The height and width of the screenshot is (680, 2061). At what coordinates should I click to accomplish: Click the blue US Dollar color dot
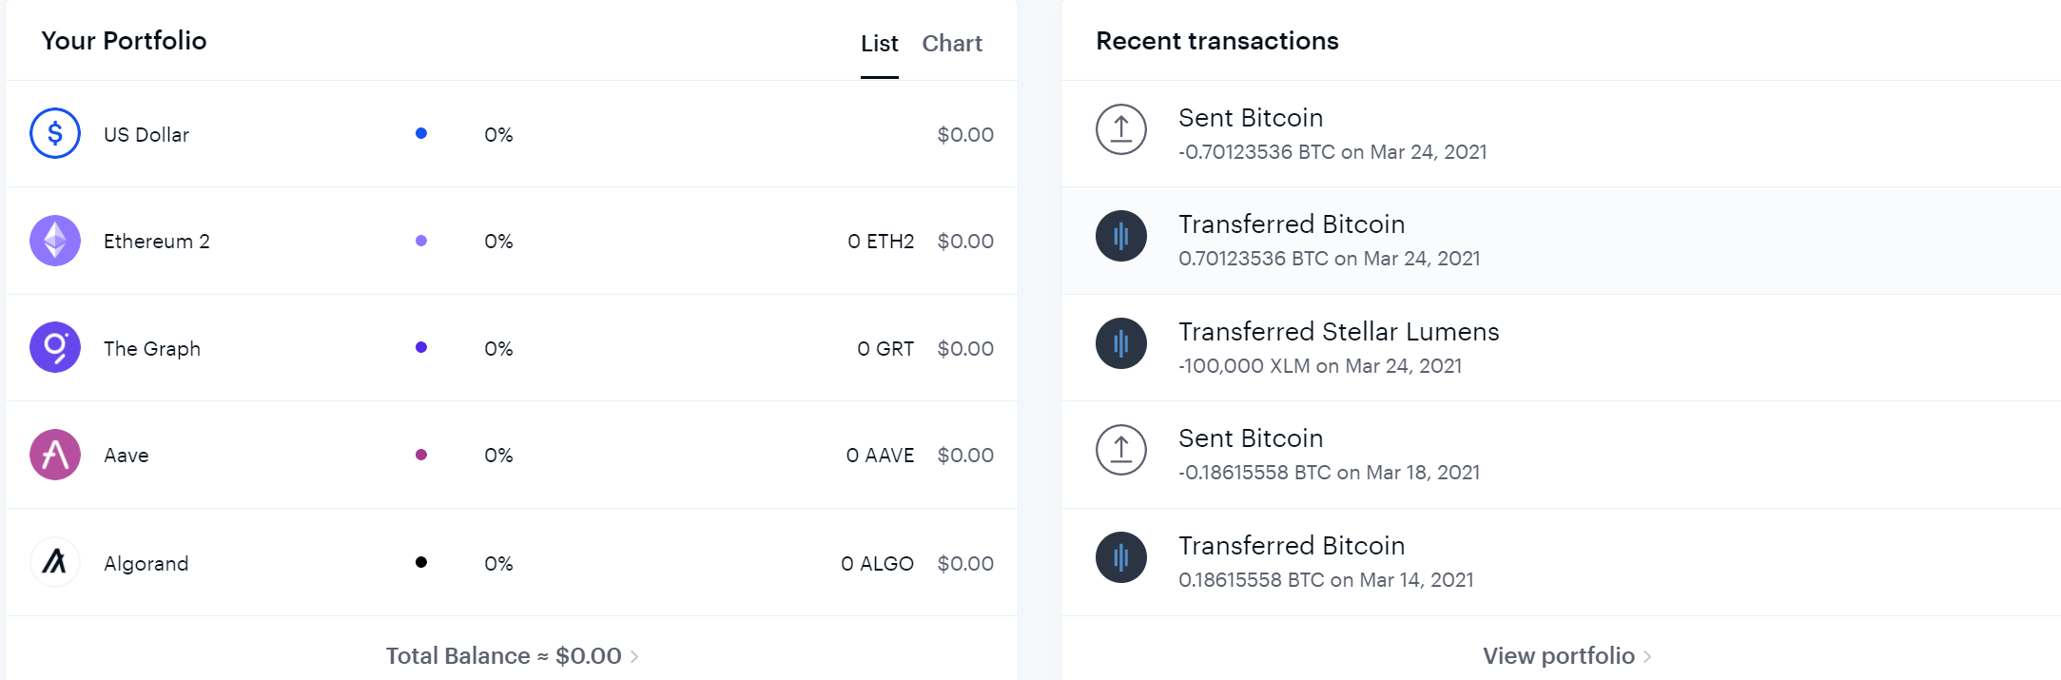[421, 133]
